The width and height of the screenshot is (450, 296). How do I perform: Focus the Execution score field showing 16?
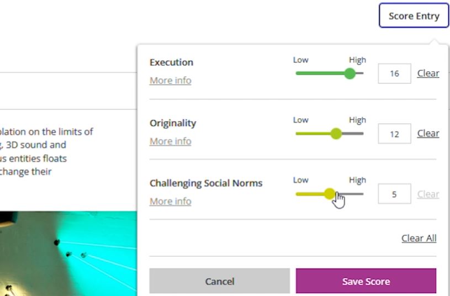click(x=394, y=73)
